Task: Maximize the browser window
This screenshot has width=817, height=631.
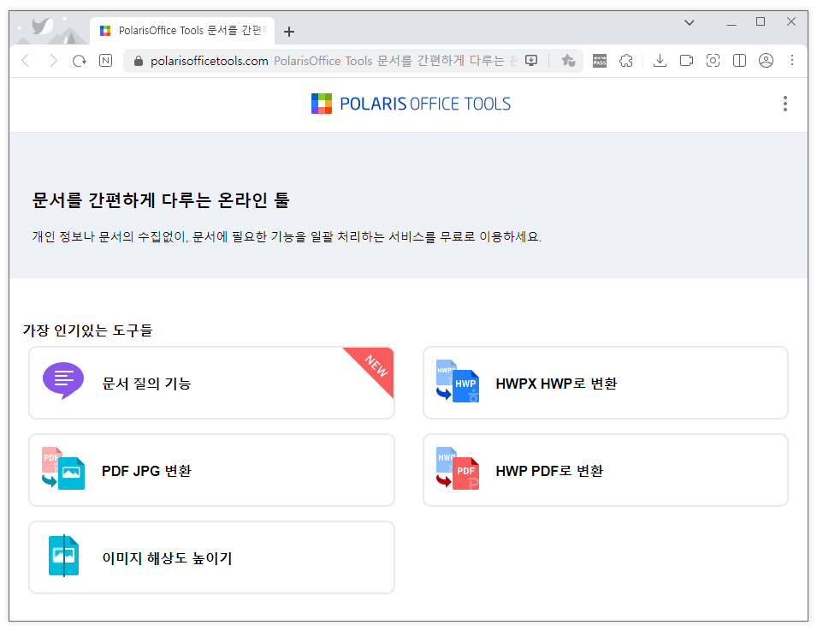Action: [761, 22]
